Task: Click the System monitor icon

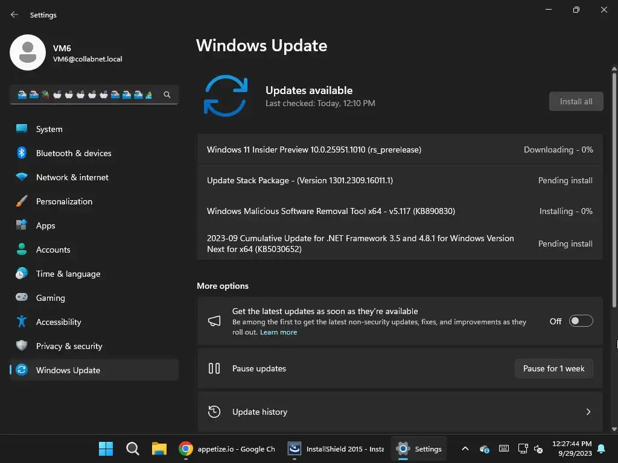Action: (22, 129)
